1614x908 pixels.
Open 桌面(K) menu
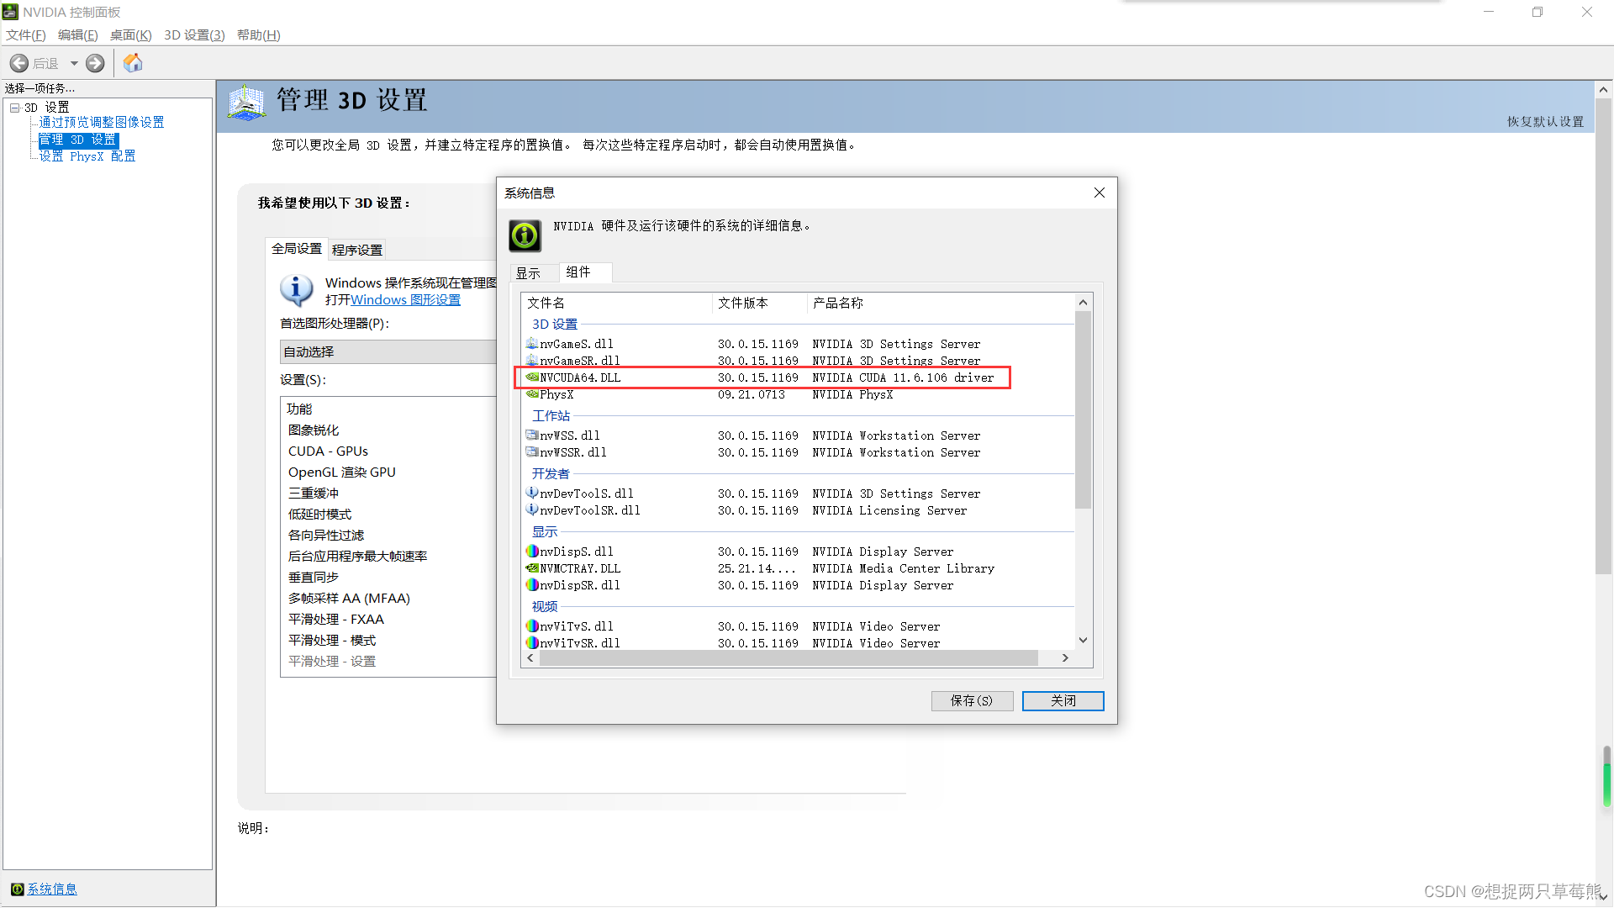[x=130, y=34]
